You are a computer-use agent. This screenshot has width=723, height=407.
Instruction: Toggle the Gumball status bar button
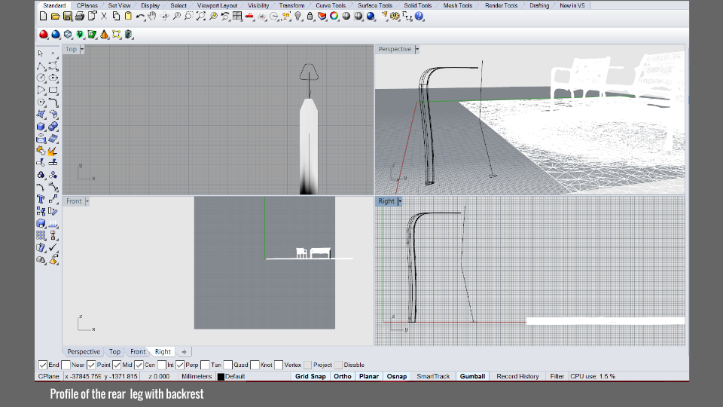472,376
